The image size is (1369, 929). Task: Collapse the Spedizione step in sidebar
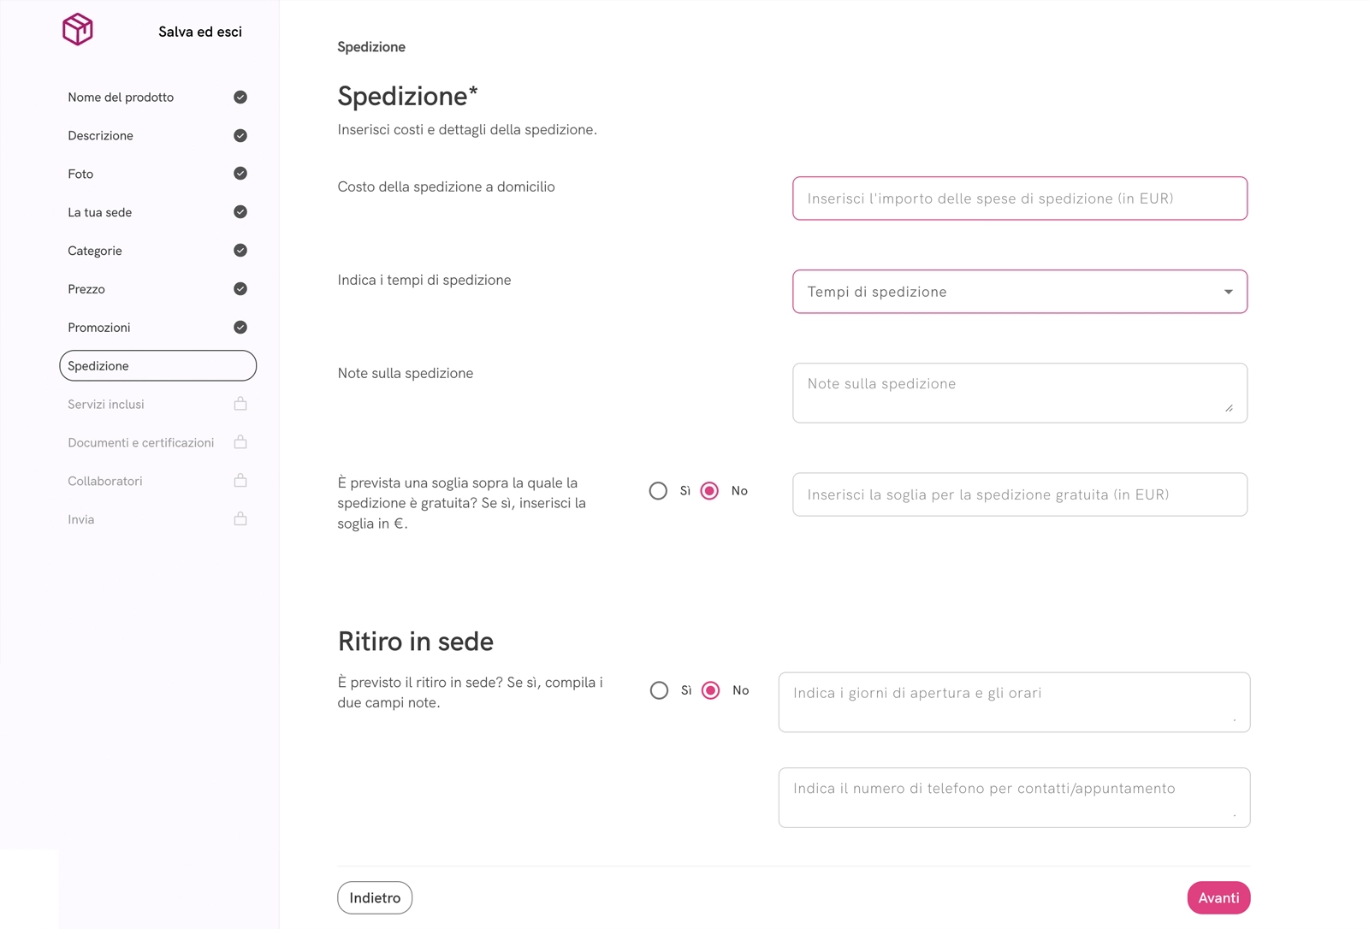[157, 365]
